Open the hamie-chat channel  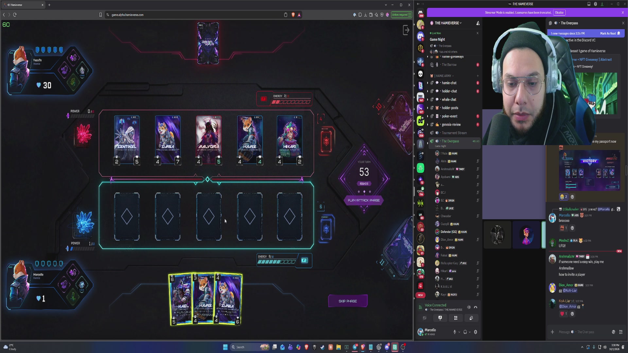pyautogui.click(x=454, y=83)
